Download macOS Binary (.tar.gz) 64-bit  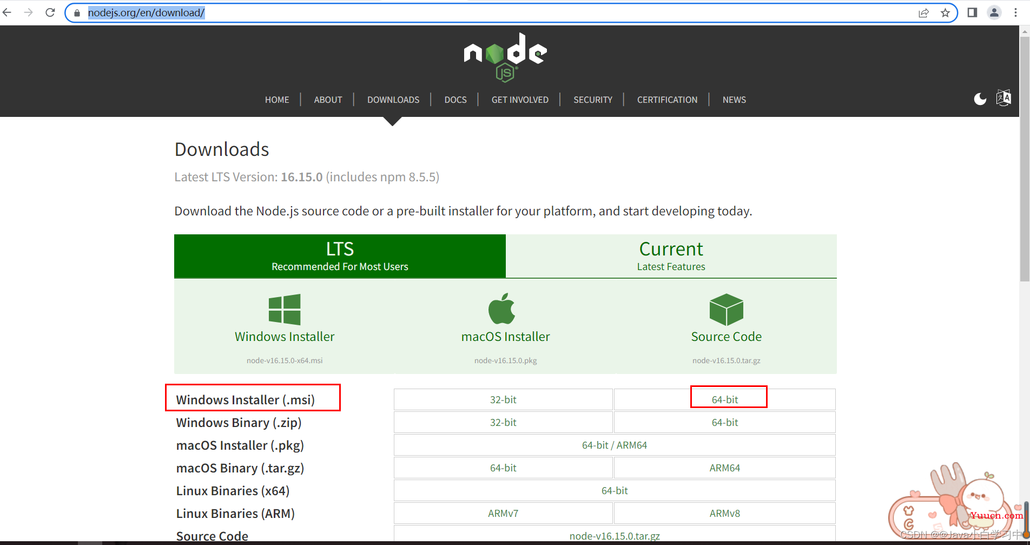point(503,468)
